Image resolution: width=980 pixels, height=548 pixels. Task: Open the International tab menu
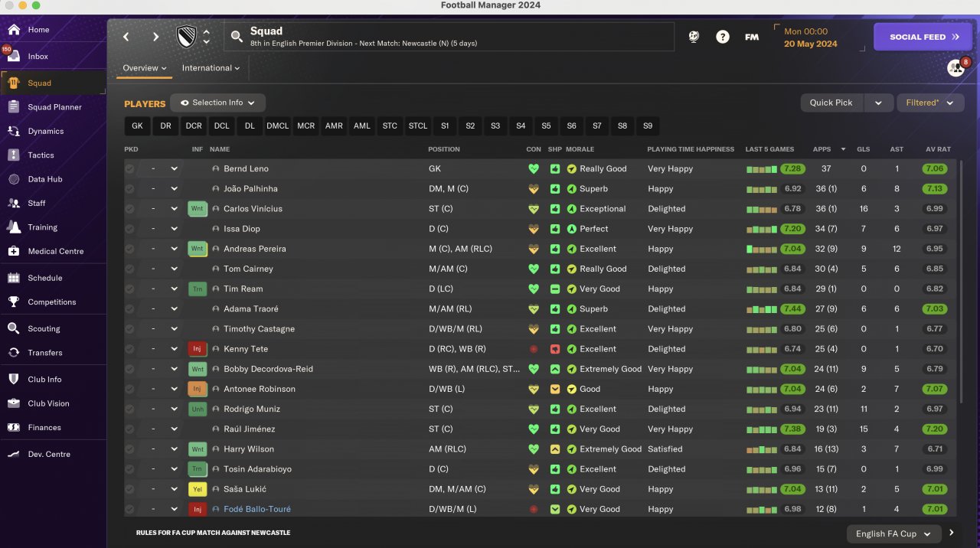pyautogui.click(x=211, y=68)
